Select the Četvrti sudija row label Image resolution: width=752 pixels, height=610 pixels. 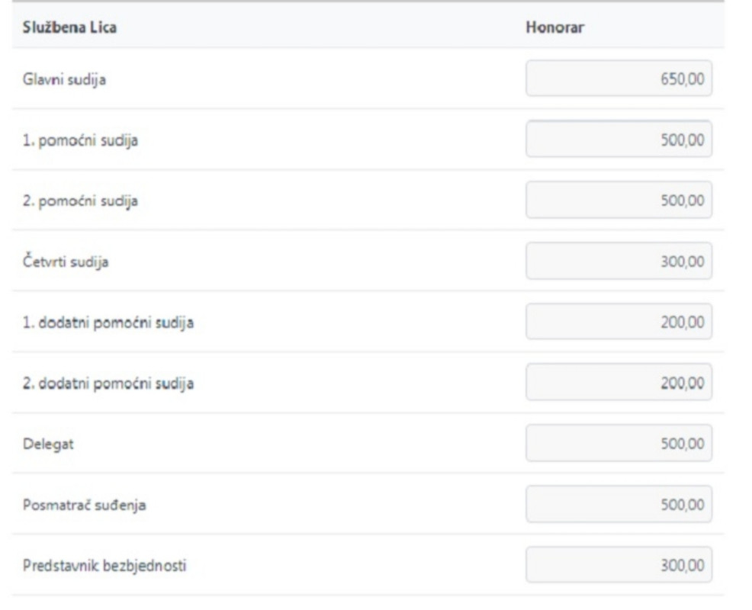[66, 262]
